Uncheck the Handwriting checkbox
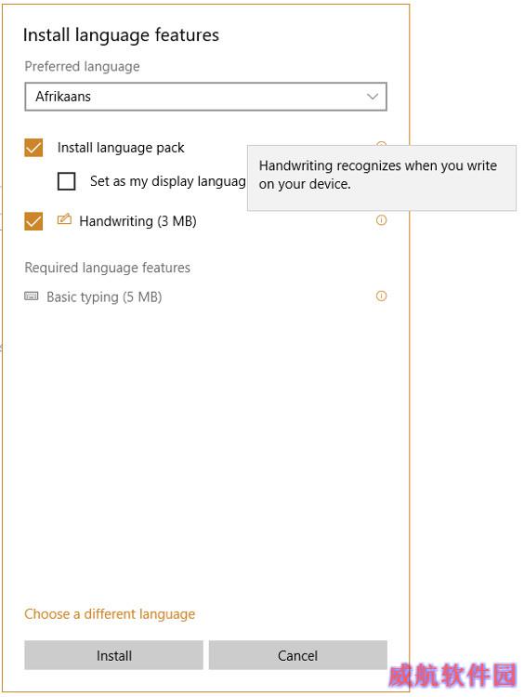This screenshot has height=697, width=524. tap(33, 221)
